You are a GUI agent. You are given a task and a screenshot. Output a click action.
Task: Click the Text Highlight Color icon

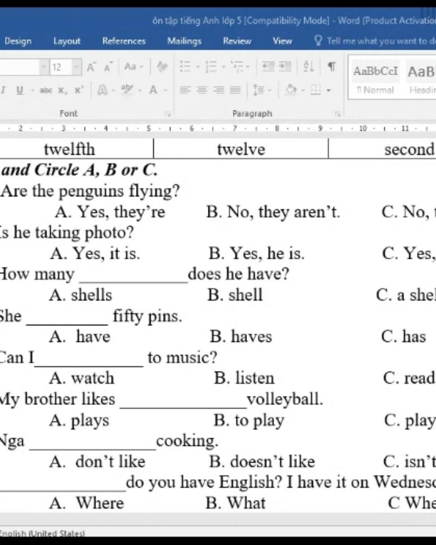pos(126,89)
